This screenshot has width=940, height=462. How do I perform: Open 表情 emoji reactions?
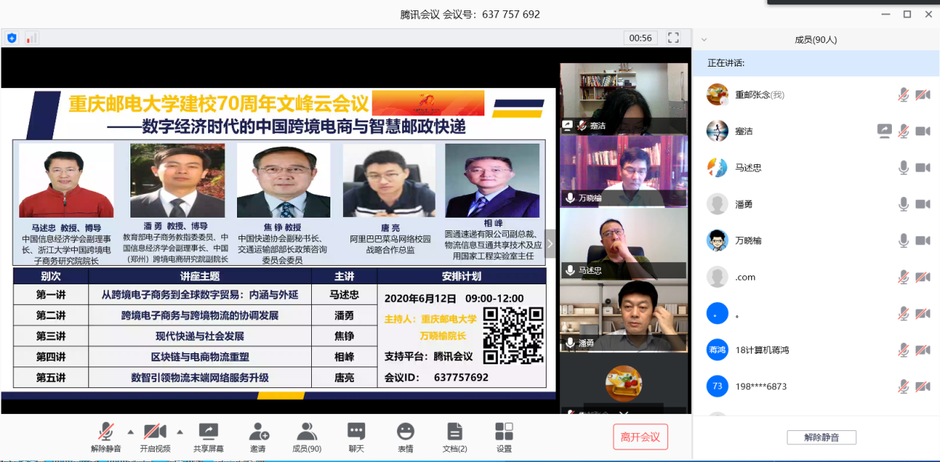pos(405,437)
